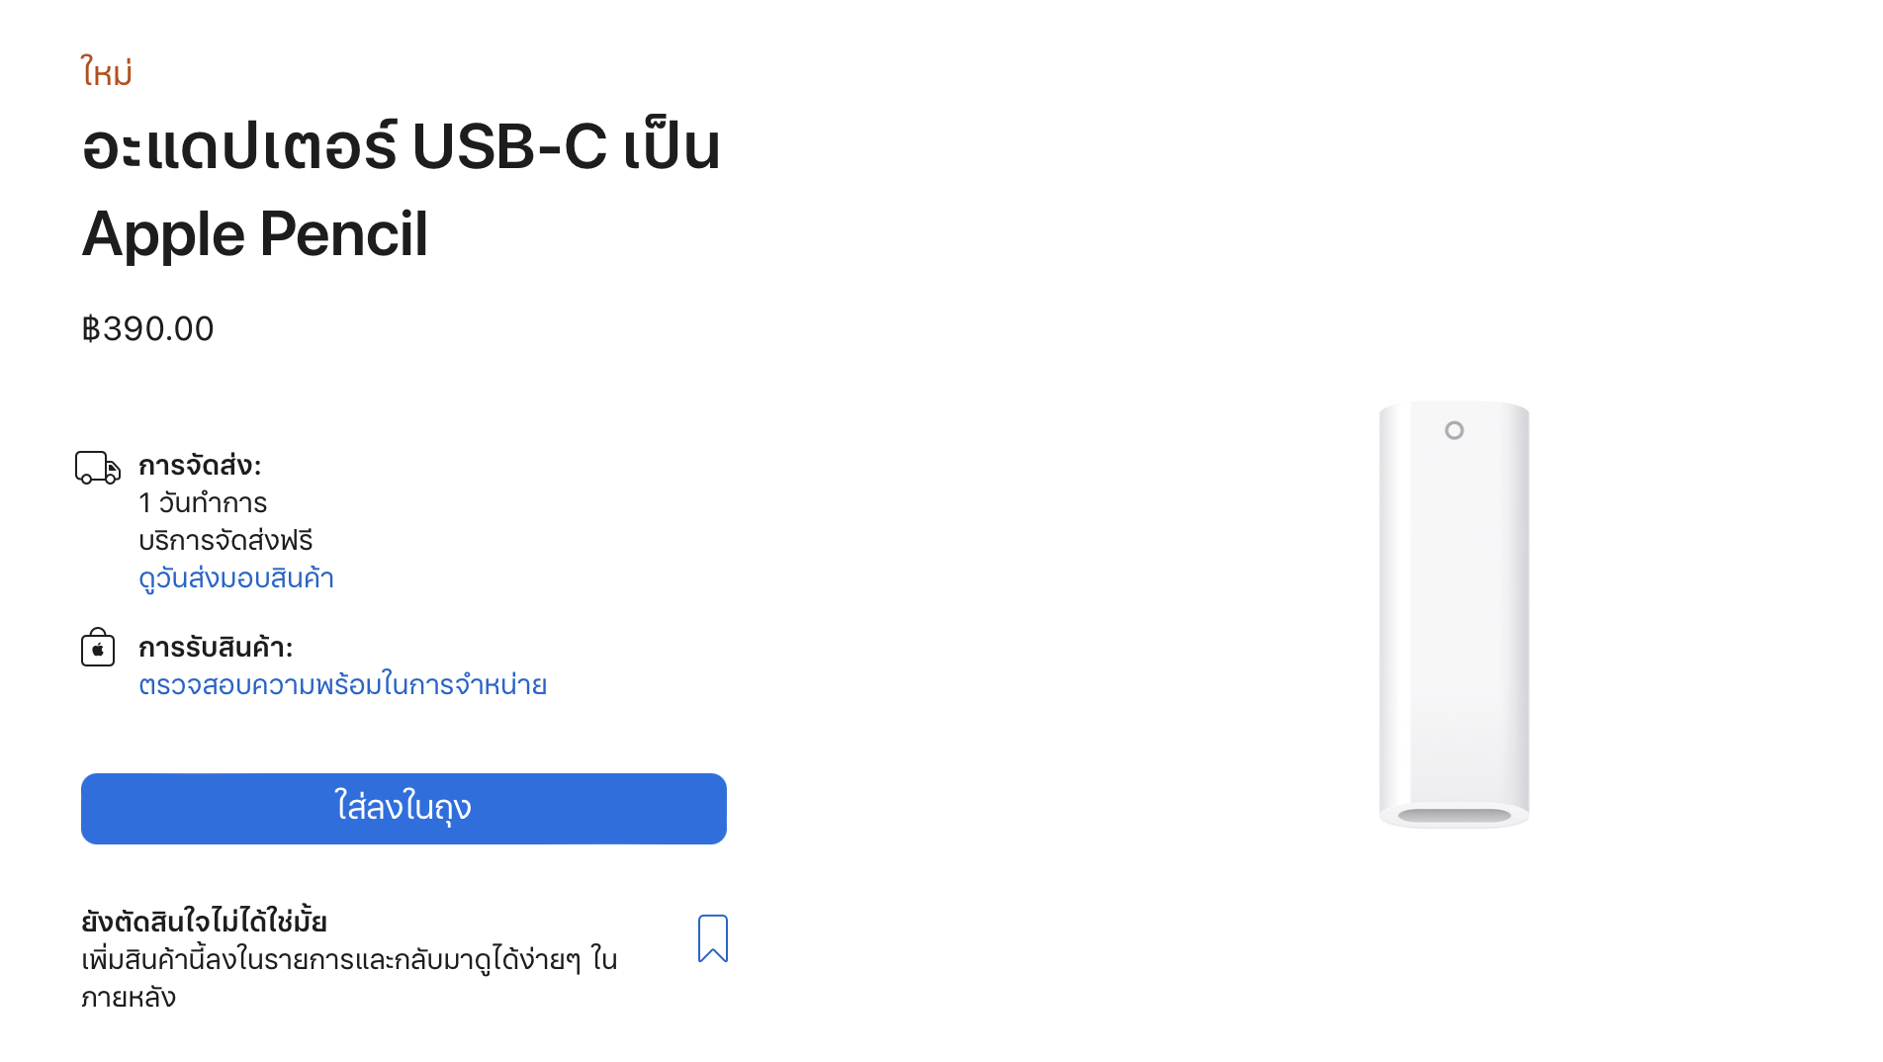Open the ตรวจสอบความพร้อมในการจำหน่าย availability link

342,685
